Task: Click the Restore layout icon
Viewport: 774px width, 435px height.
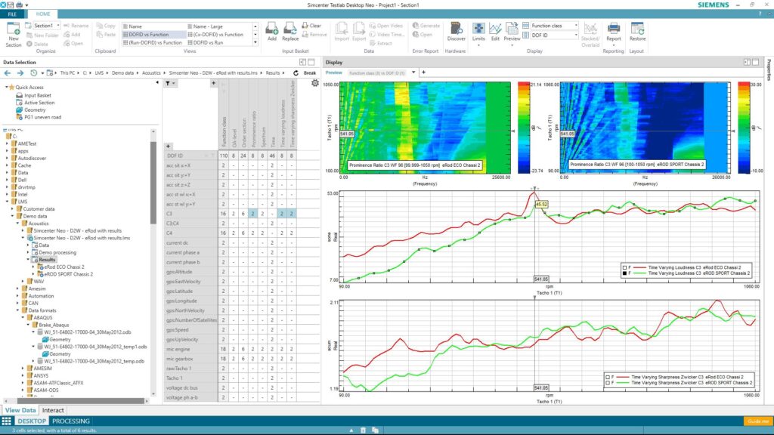Action: pyautogui.click(x=637, y=31)
